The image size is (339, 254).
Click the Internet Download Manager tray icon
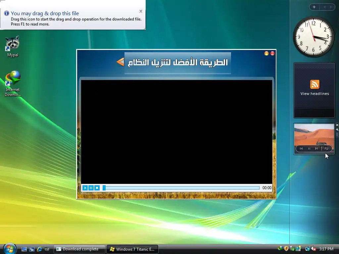[x=280, y=249]
